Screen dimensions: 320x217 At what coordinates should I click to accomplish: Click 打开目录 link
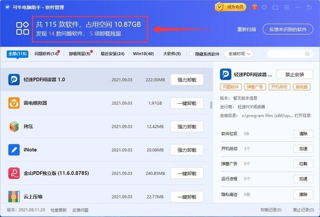click(302, 116)
